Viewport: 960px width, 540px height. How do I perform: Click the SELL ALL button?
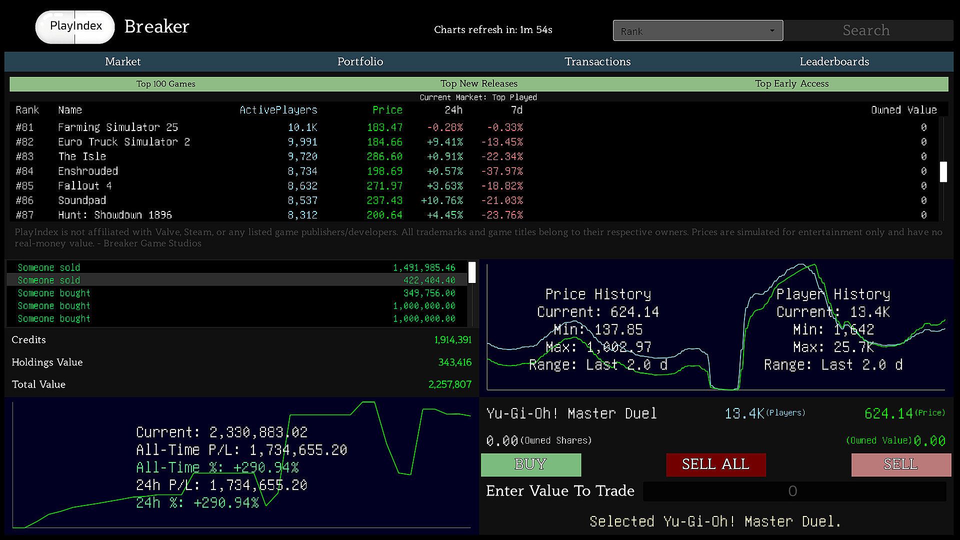click(716, 464)
